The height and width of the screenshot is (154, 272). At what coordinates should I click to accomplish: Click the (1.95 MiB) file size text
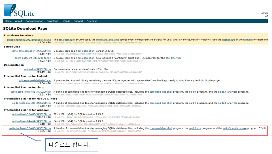44,131
